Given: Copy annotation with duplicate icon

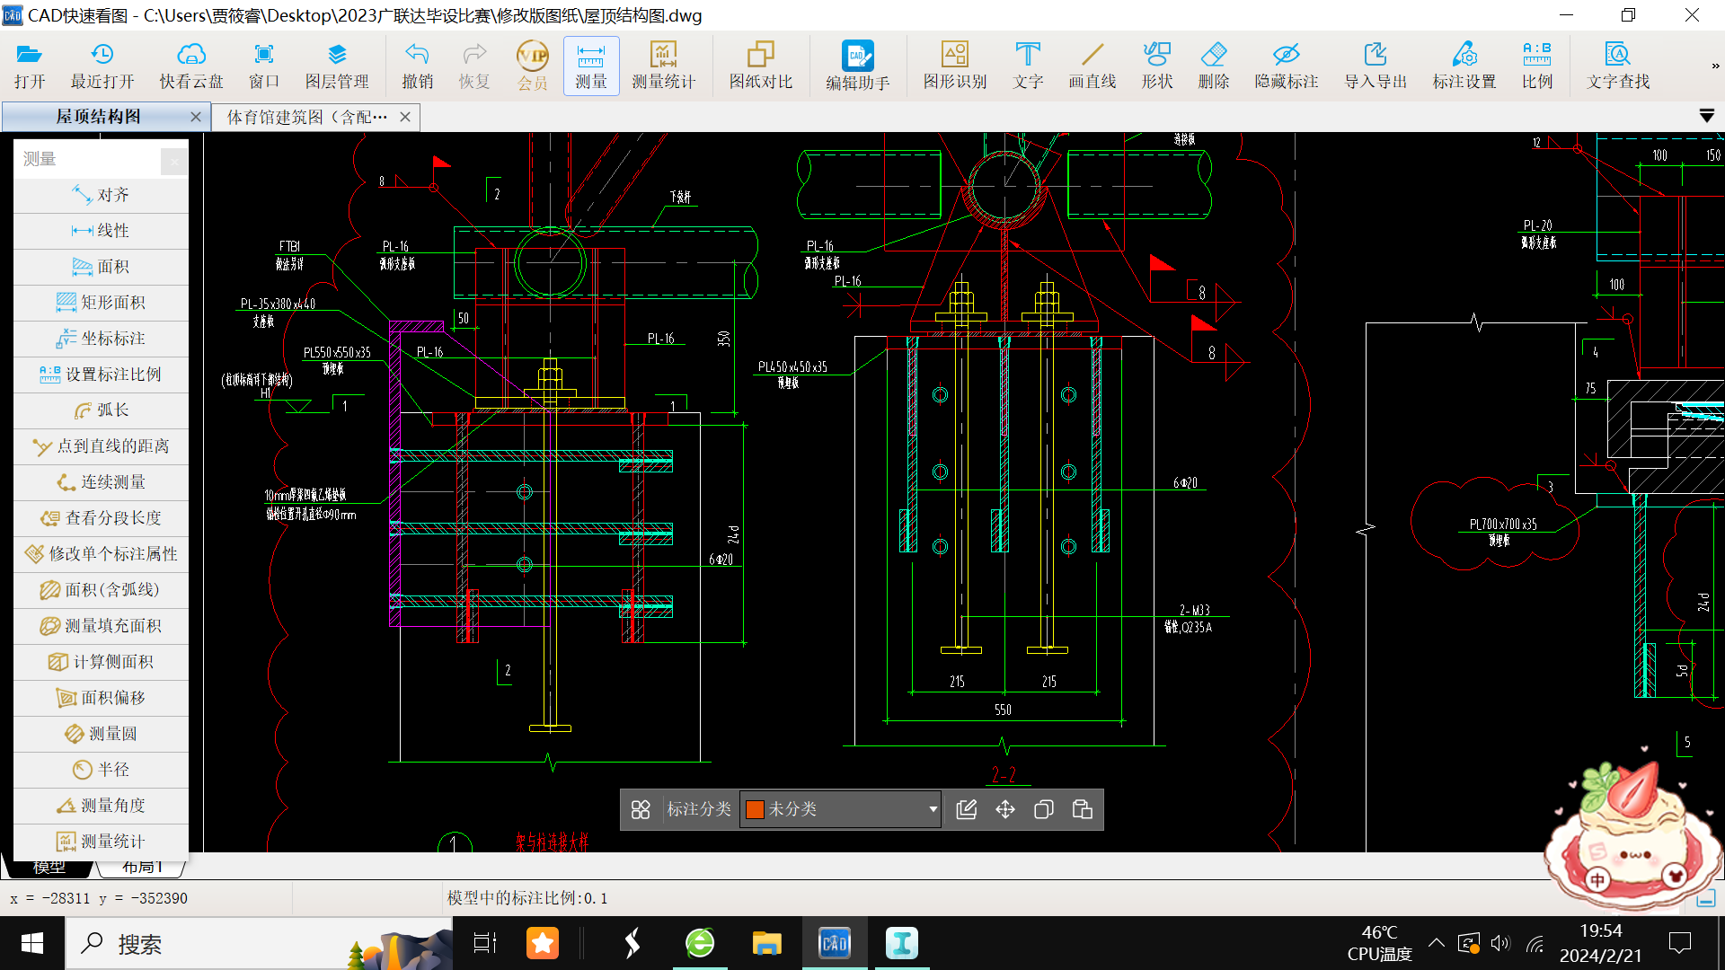Looking at the screenshot, I should 1044,809.
